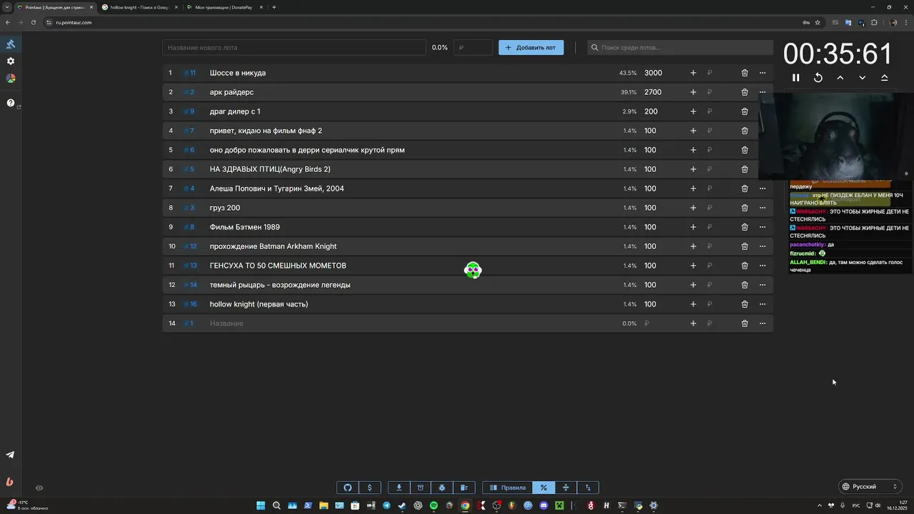Click the streamer webcam thumbnail

pos(836,136)
